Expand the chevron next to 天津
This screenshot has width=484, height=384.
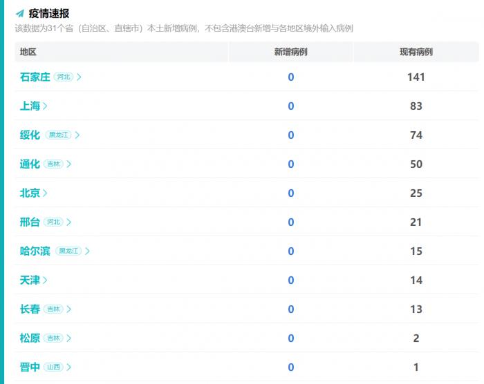(x=45, y=280)
